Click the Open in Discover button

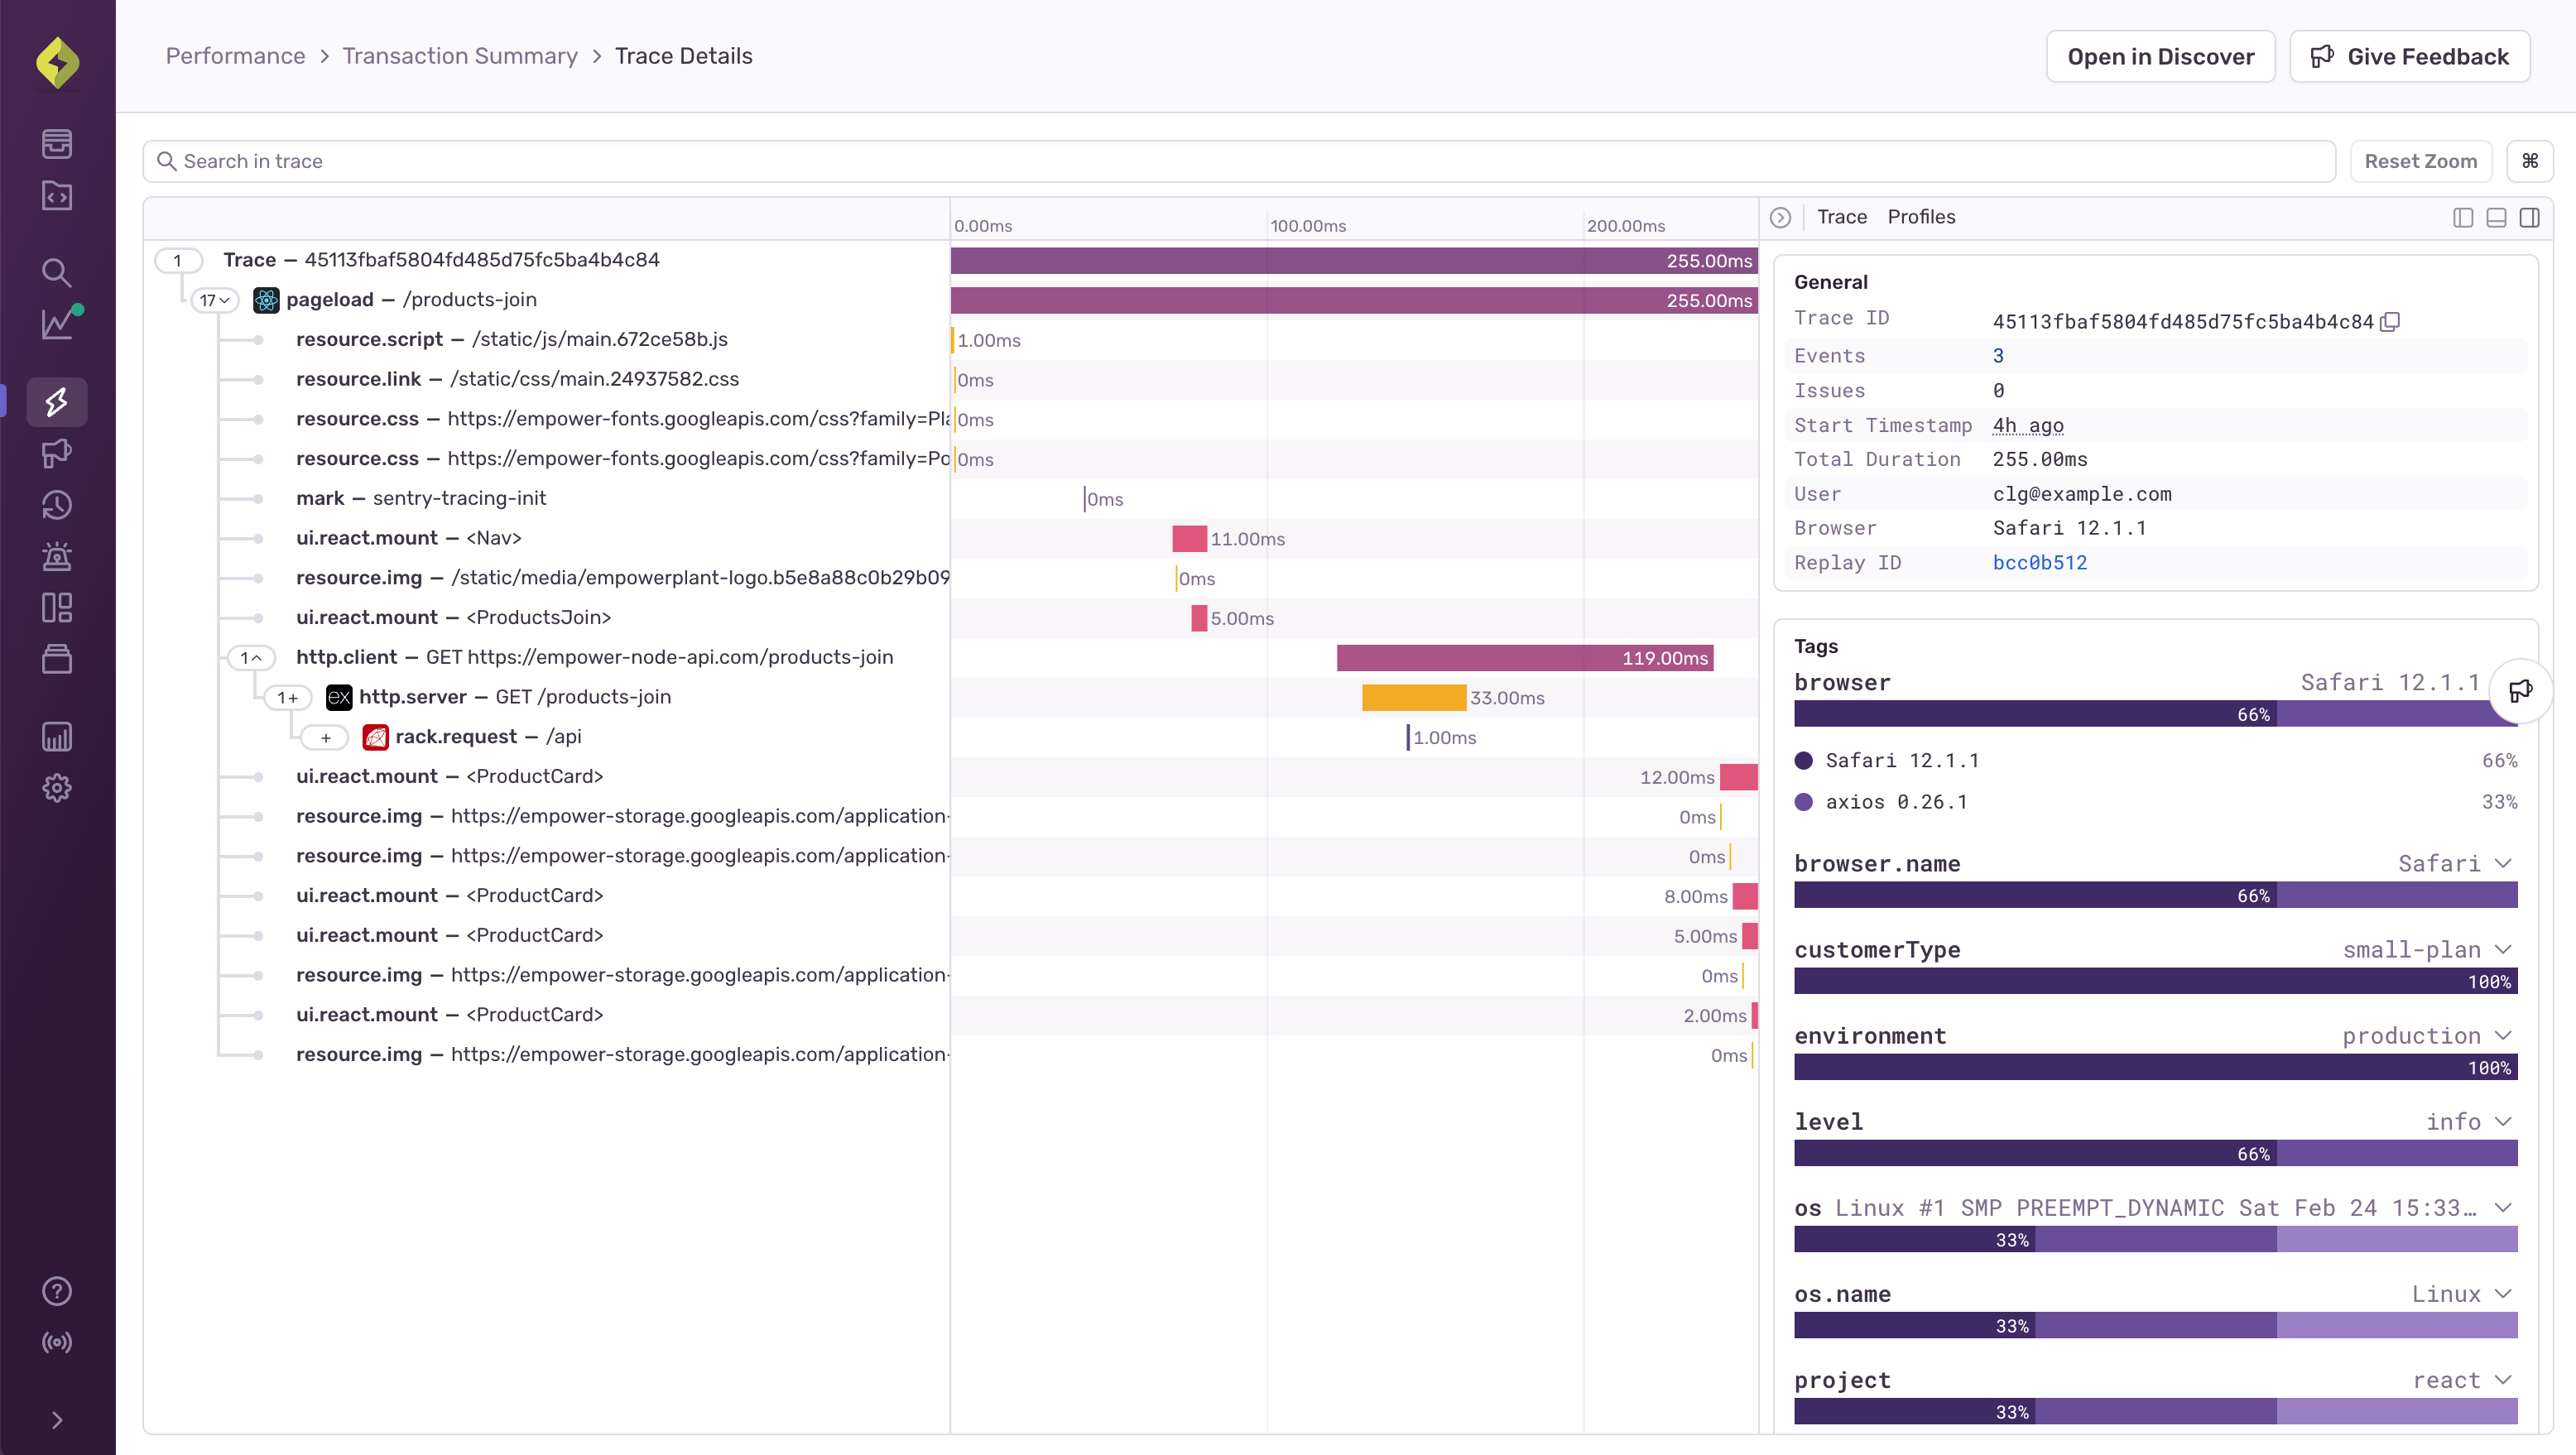(2160, 57)
